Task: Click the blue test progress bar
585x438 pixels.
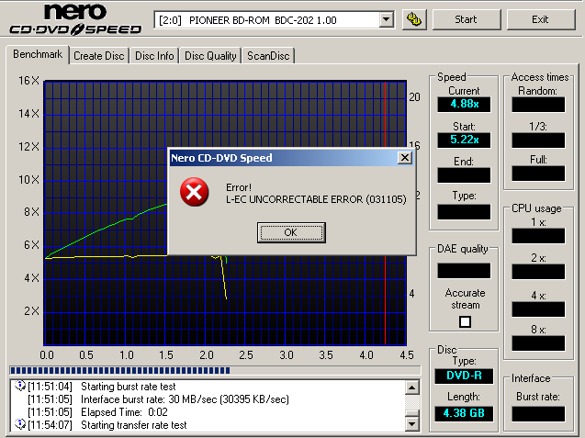Action: coord(119,371)
